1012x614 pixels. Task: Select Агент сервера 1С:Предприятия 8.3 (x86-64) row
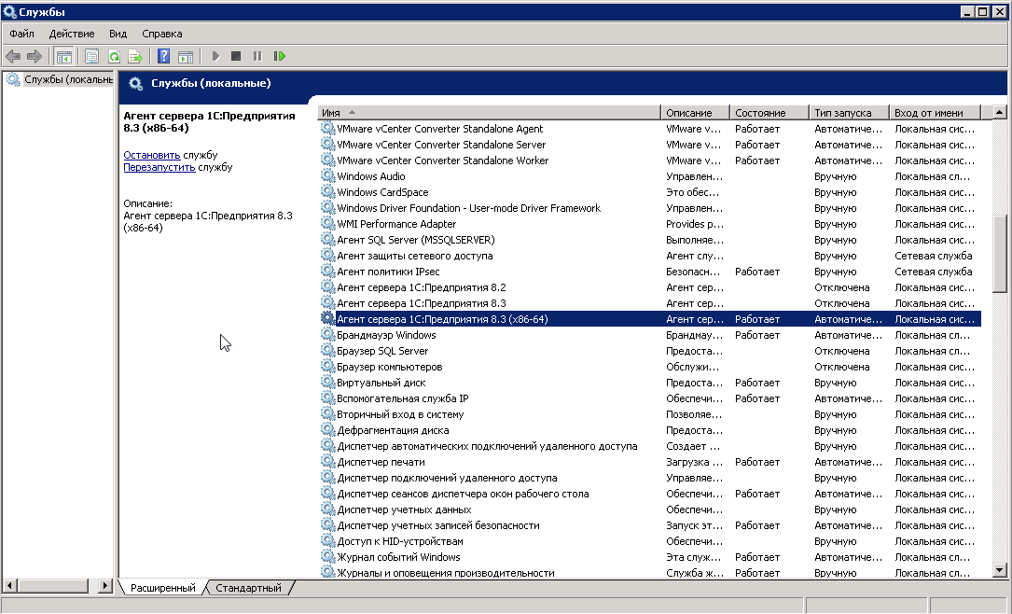(x=650, y=319)
